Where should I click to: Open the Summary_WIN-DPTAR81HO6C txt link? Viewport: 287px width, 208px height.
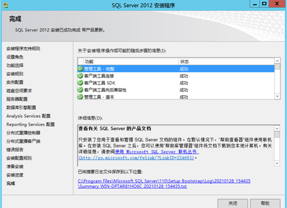(132, 186)
